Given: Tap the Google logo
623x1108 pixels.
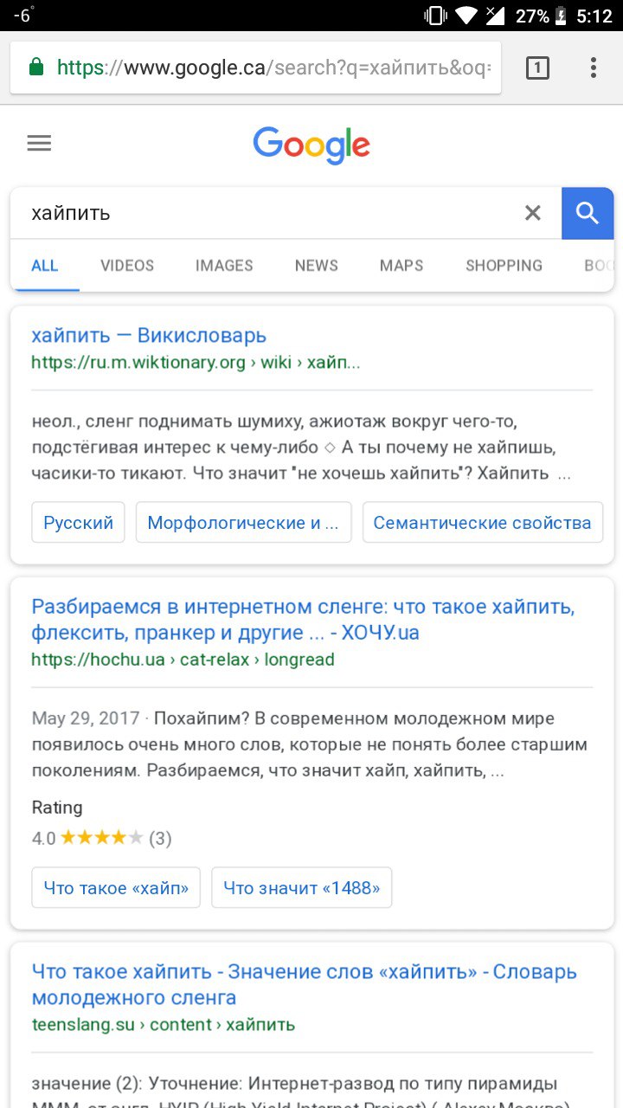Looking at the screenshot, I should pyautogui.click(x=311, y=145).
